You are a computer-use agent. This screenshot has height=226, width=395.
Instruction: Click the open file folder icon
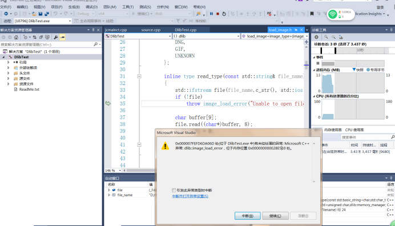34,14
